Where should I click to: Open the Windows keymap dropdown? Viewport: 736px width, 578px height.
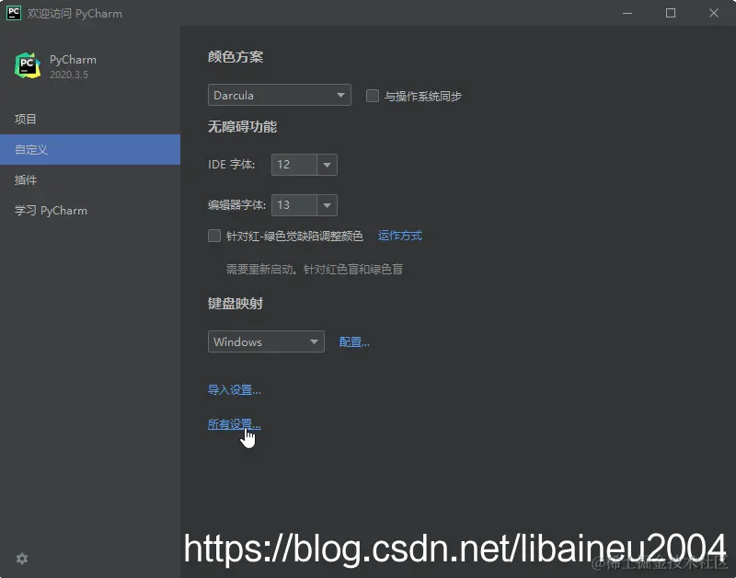pos(266,341)
